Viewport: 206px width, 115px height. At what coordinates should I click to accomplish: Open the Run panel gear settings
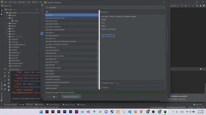(x=201, y=69)
